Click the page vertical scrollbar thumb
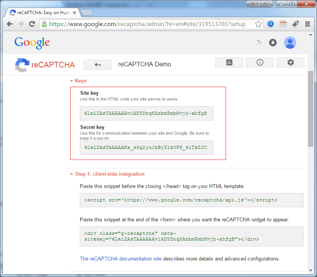 click(310, 109)
